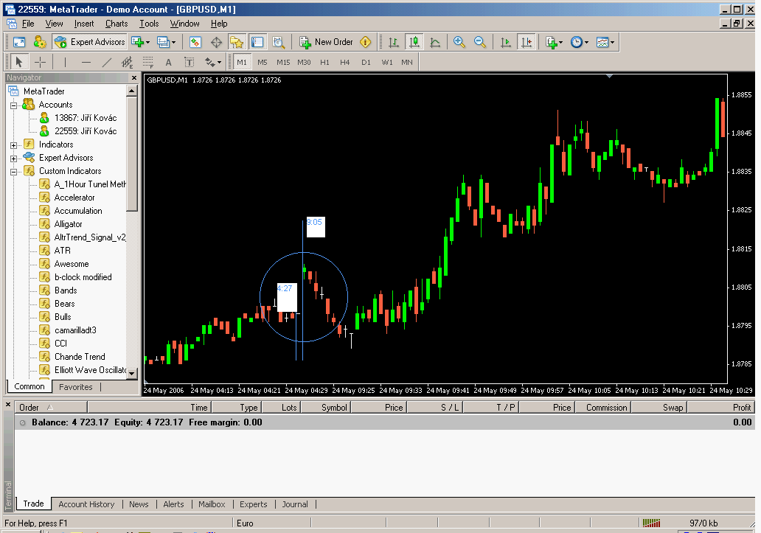Zoom in on the chart

(x=459, y=42)
